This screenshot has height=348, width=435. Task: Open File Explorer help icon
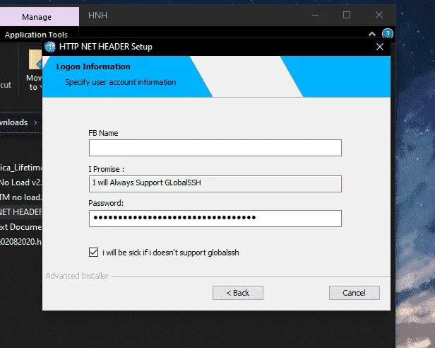pyautogui.click(x=387, y=34)
